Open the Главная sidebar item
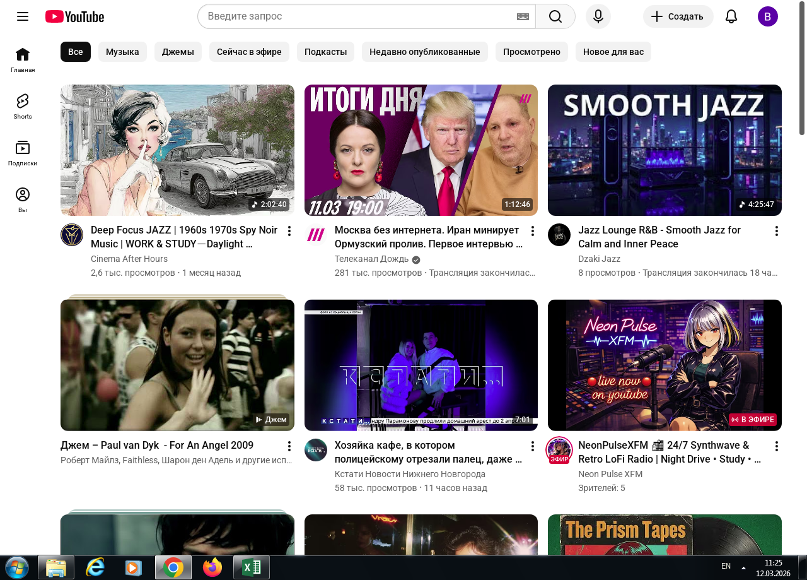 23,60
